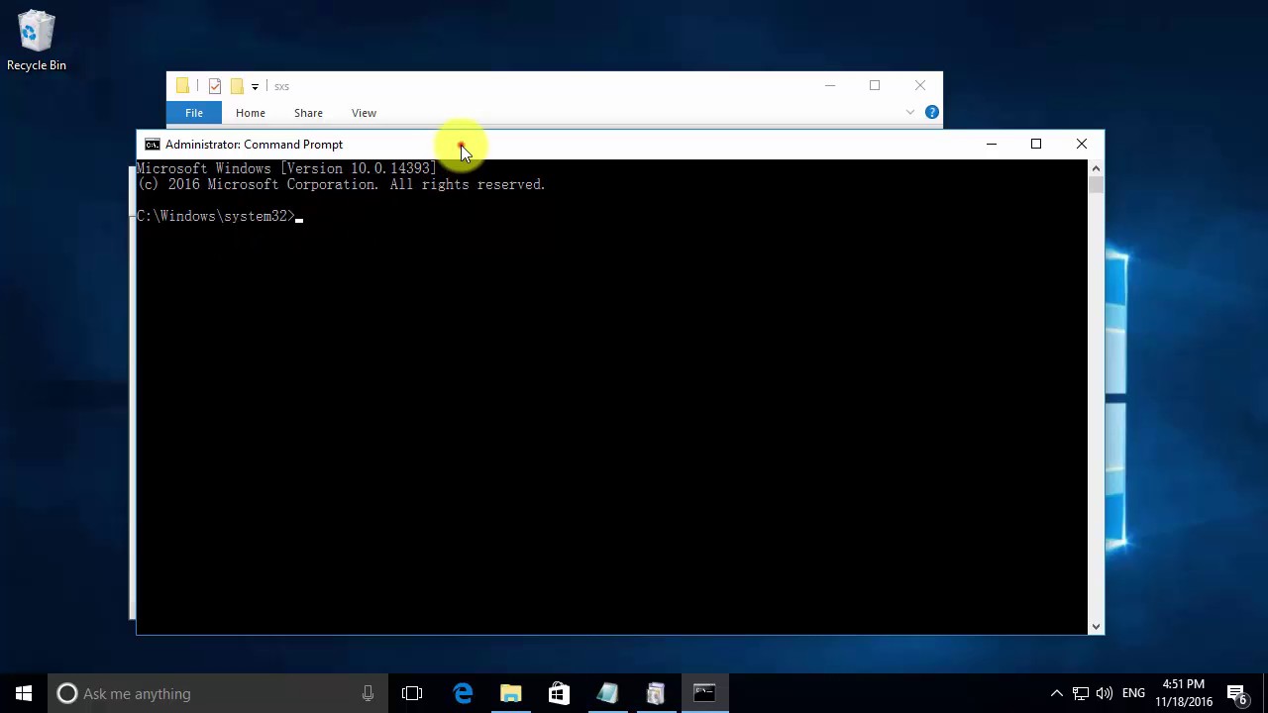Screen dimensions: 1268x713
Task: Close the sxs File Explorer window
Action: [x=920, y=86]
